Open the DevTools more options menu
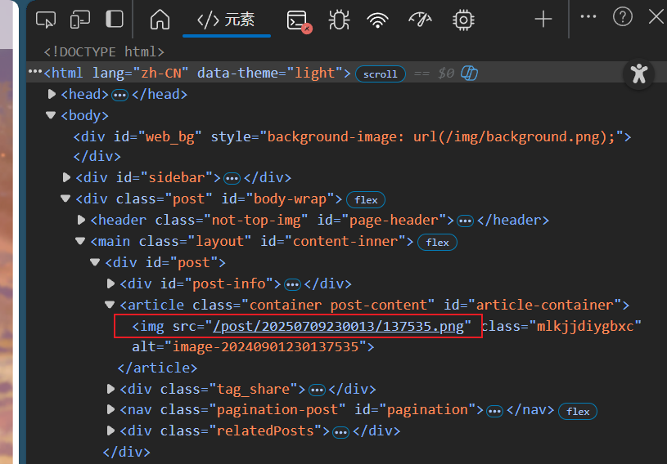Viewport: 667px width, 464px height. pyautogui.click(x=588, y=17)
